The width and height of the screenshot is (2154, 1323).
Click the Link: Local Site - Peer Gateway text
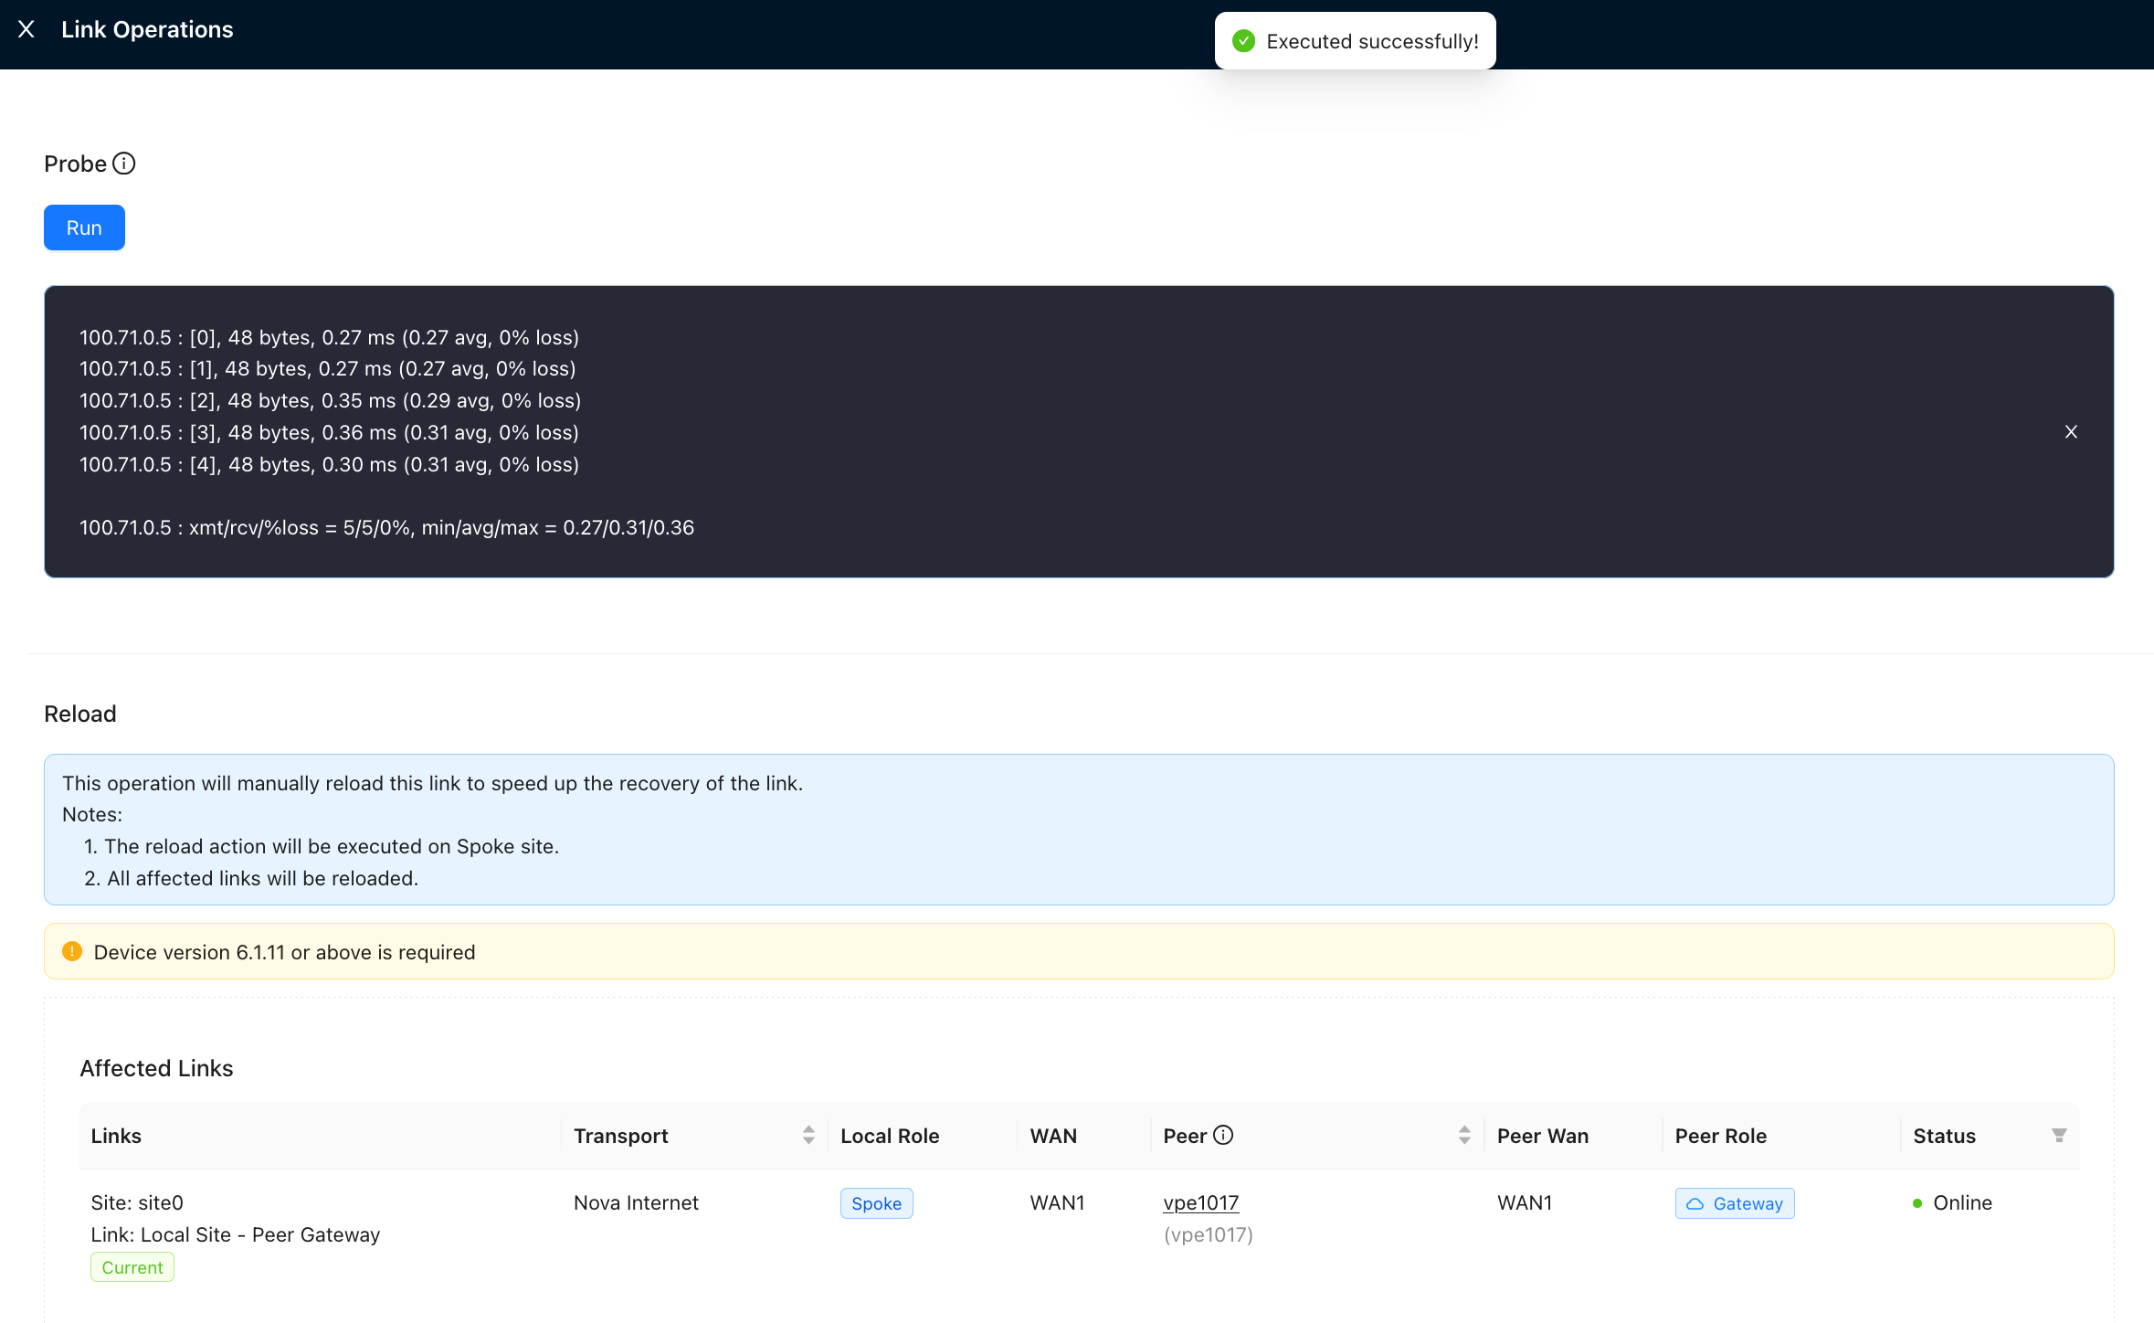[x=235, y=1234]
